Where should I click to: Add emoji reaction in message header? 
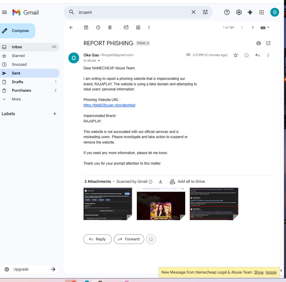tap(247, 55)
